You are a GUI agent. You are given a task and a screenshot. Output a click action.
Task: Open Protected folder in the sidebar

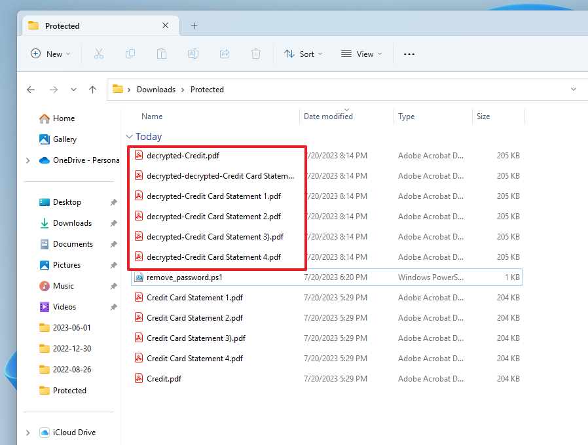[63, 391]
